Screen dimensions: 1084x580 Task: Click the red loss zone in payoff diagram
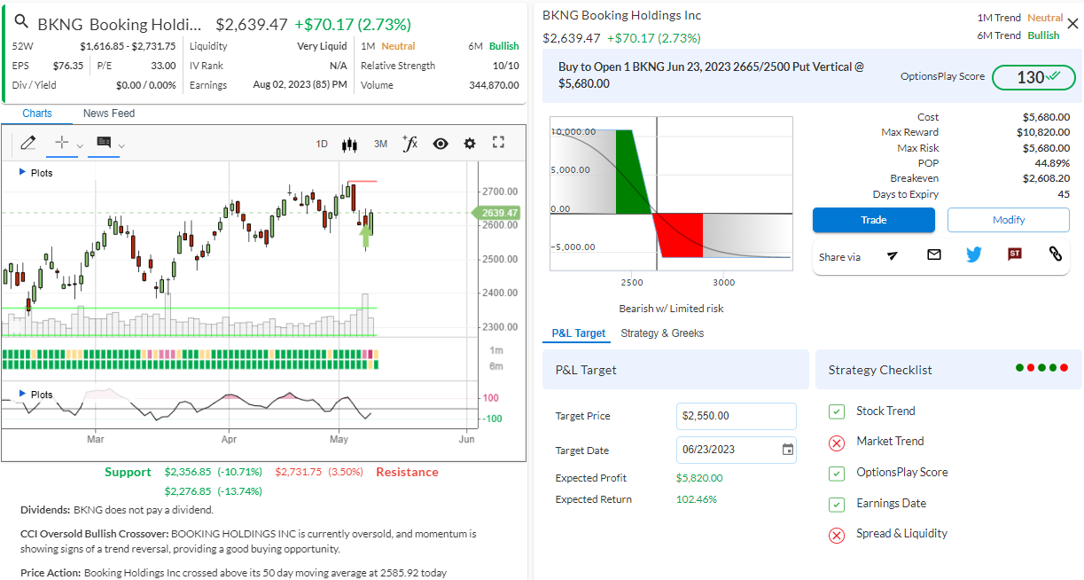[x=679, y=235]
